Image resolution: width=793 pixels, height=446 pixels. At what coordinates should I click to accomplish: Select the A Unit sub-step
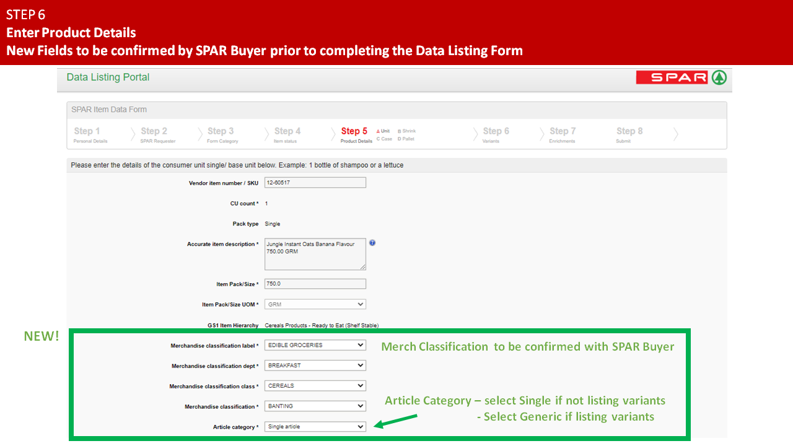383,131
